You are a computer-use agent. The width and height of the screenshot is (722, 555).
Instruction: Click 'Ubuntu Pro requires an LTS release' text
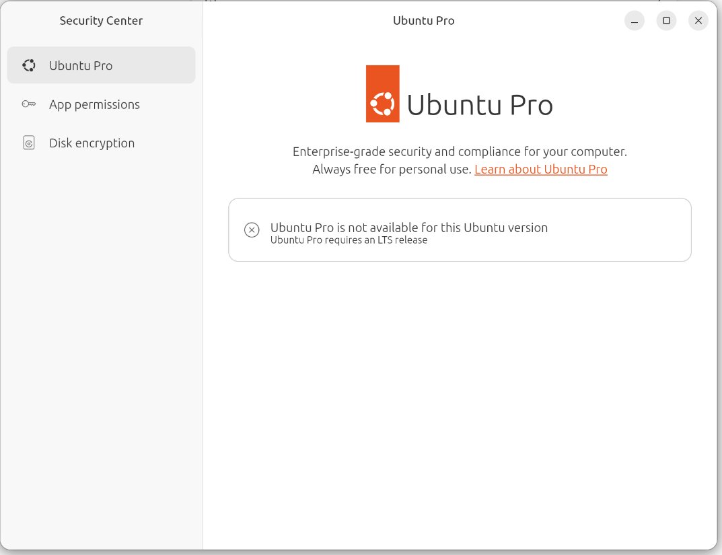point(349,239)
